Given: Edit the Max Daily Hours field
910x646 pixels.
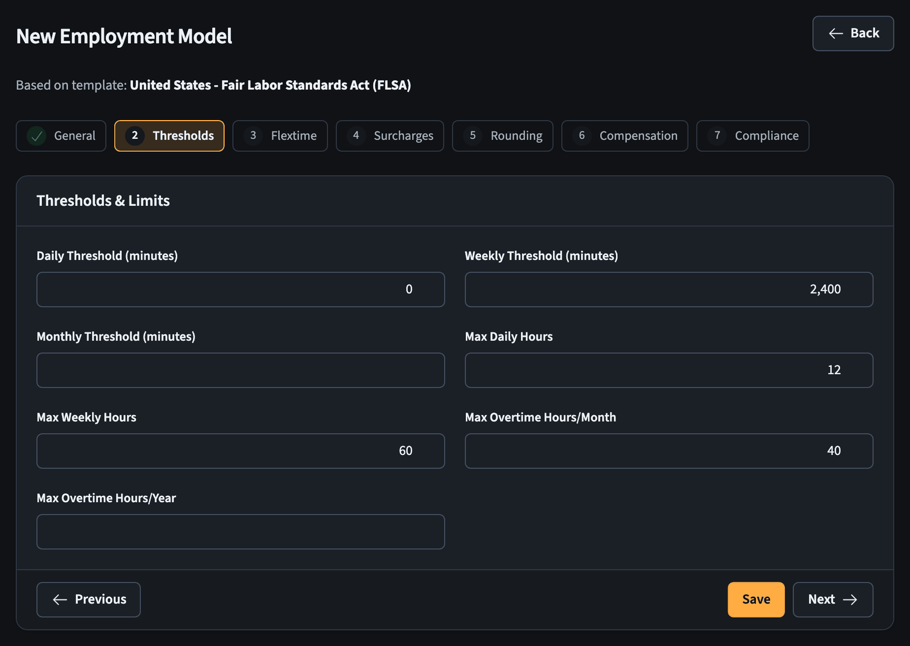Looking at the screenshot, I should 669,370.
